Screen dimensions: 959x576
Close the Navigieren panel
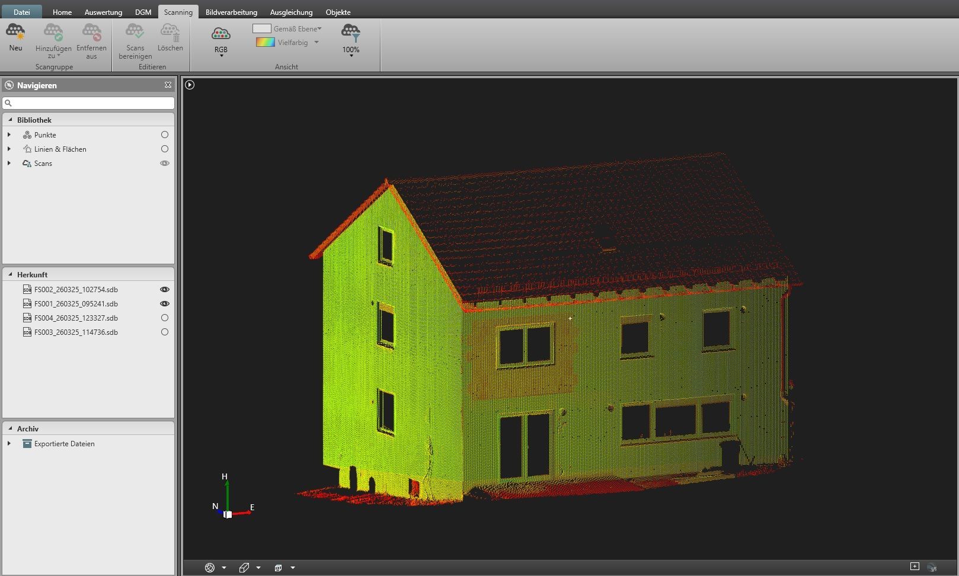pyautogui.click(x=168, y=85)
